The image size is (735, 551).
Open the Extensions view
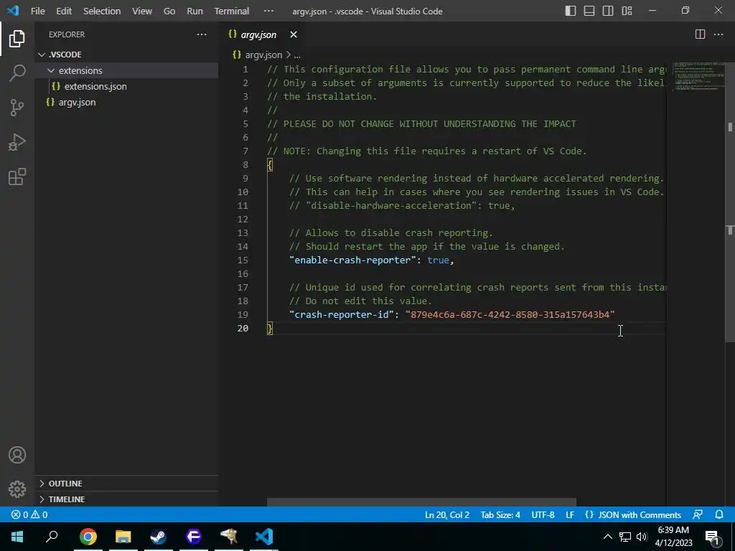coord(17,176)
